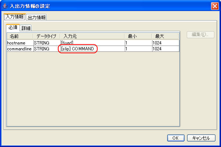Close the 入出力情報の設定 dialog

click(215, 6)
